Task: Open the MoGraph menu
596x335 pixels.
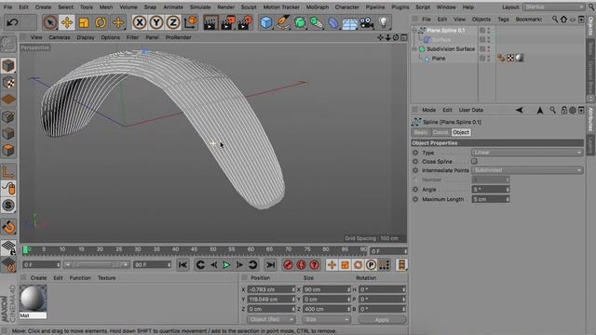Action: (317, 7)
